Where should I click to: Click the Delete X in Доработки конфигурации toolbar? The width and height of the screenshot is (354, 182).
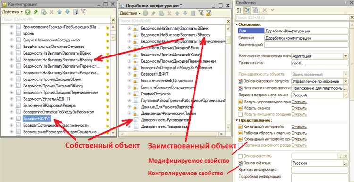click(x=169, y=13)
